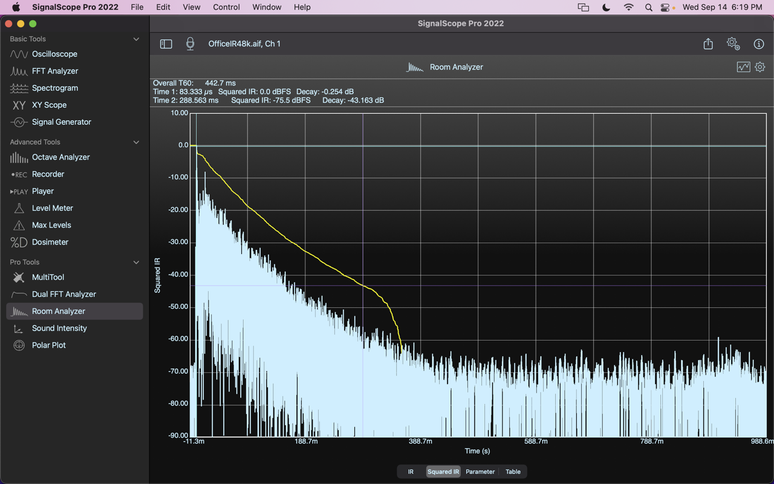
Task: Open the Control menu
Action: click(x=227, y=7)
